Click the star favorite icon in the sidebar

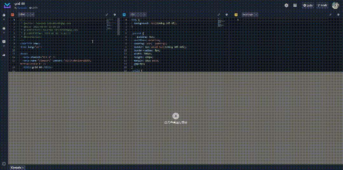click(x=4, y=28)
